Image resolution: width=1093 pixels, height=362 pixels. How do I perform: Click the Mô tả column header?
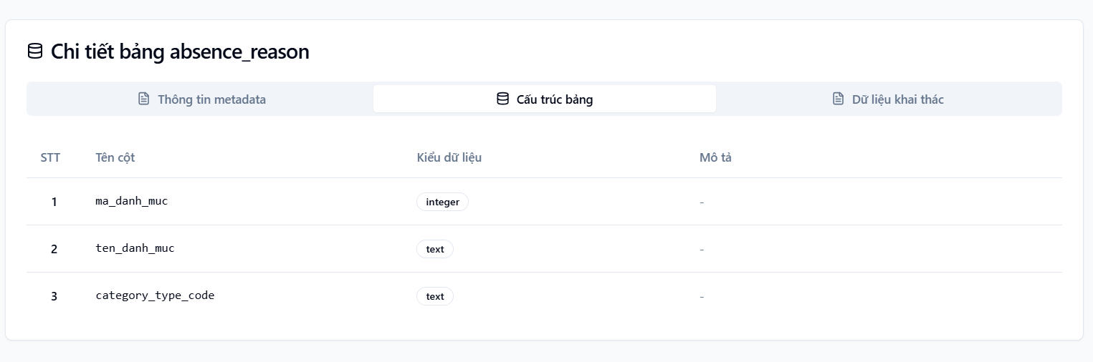[x=715, y=157]
